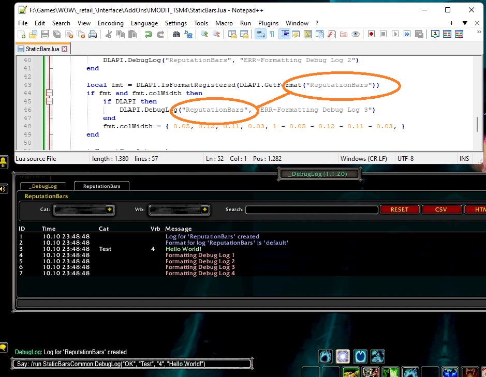
Task: Open the File menu
Action: 23,23
